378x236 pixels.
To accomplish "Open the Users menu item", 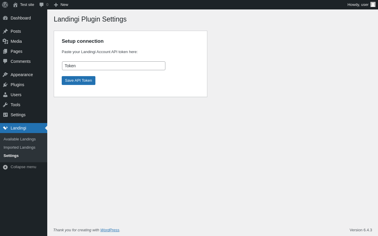I will pyautogui.click(x=16, y=95).
